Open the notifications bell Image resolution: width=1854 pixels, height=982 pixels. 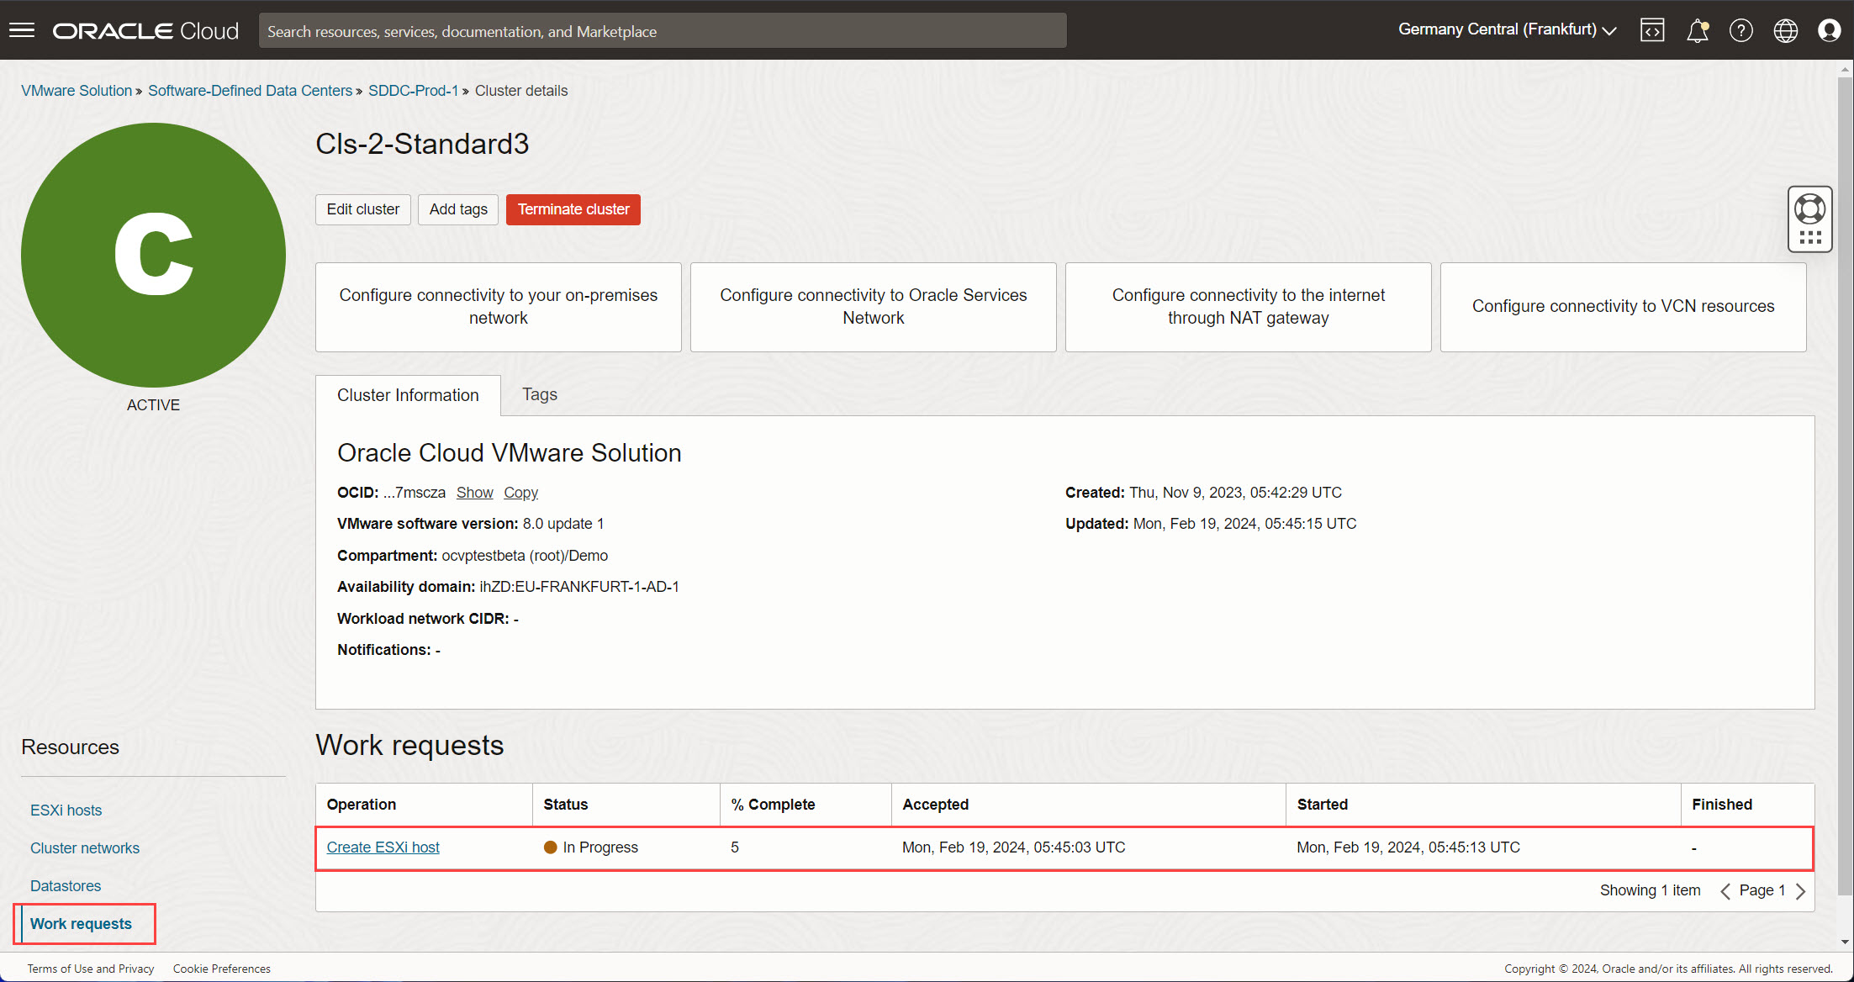tap(1698, 31)
